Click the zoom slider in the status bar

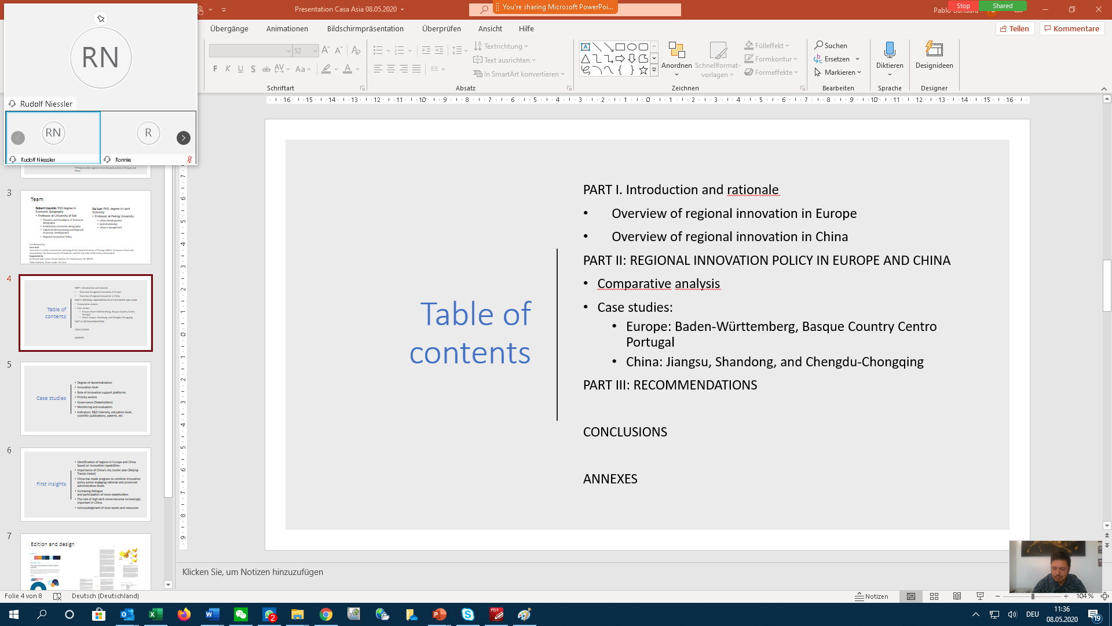tap(1032, 596)
